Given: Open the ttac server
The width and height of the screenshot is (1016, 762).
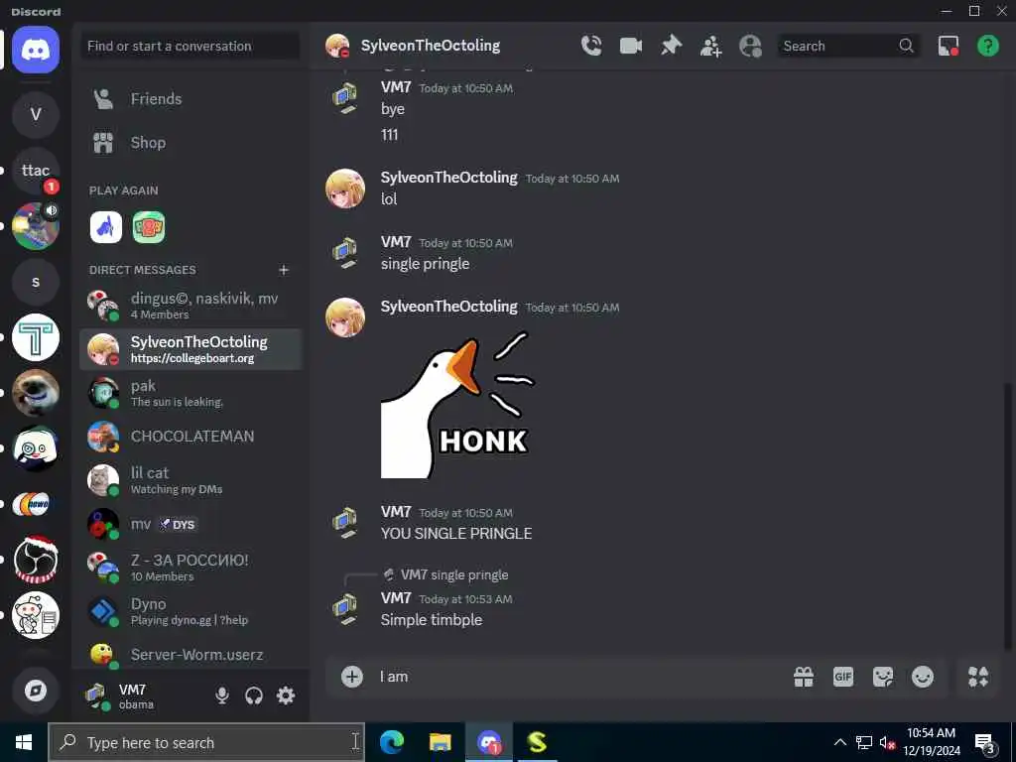Looking at the screenshot, I should click(x=36, y=171).
